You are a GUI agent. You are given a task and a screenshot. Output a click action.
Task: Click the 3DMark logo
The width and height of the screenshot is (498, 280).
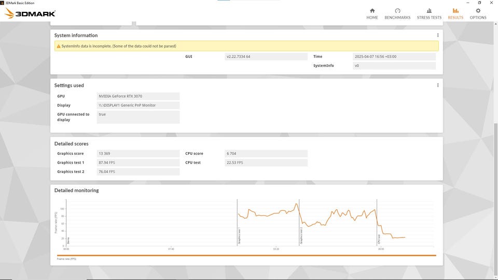click(x=30, y=13)
